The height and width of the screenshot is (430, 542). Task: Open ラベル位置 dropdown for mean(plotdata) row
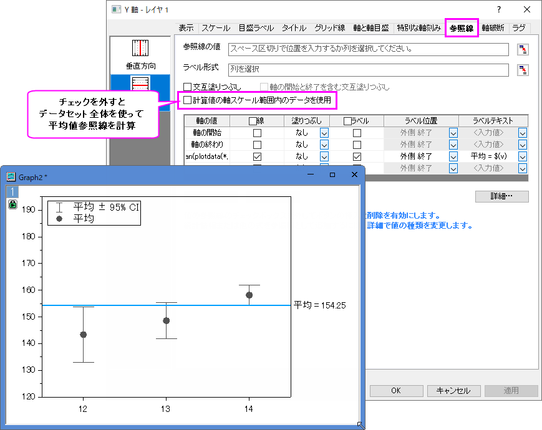(x=453, y=156)
